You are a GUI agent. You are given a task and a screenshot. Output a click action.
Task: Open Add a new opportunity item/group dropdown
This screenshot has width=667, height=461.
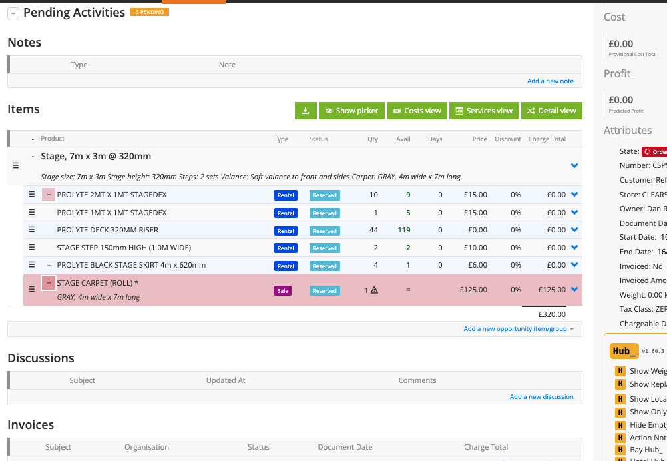(x=519, y=329)
